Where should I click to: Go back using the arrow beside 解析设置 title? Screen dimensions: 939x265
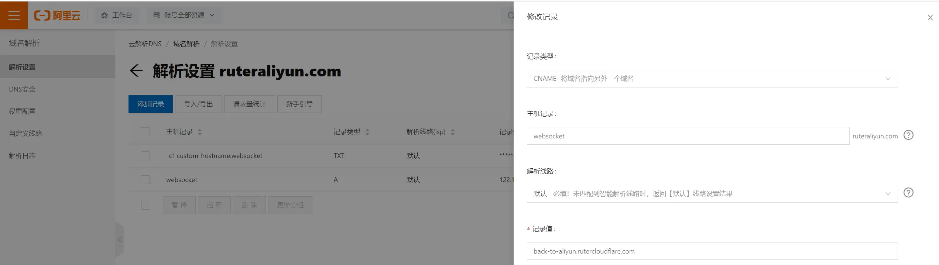point(136,70)
